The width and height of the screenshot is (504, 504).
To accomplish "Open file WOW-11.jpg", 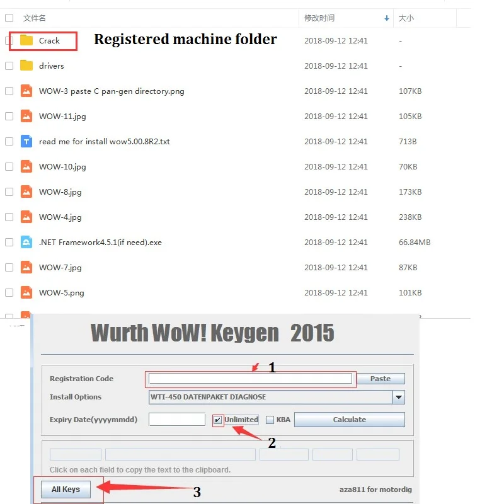I will 62,117.
